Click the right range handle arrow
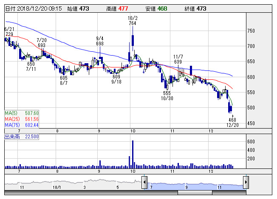The height and width of the screenshot is (199, 277). coord(246,182)
